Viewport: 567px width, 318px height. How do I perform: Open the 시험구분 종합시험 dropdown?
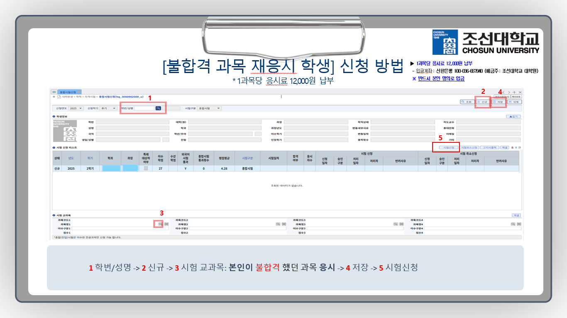coord(209,108)
